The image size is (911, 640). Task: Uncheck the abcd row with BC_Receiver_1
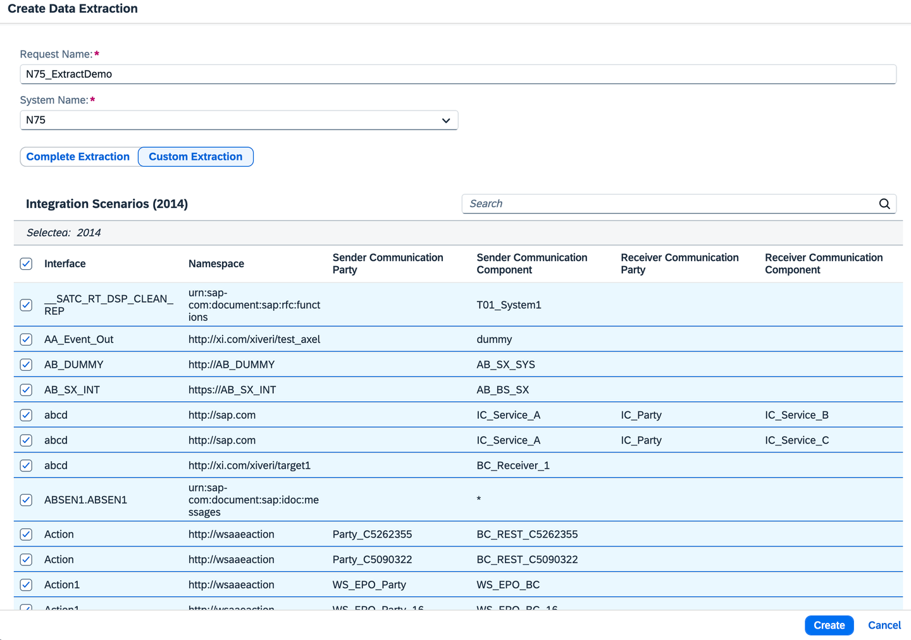tap(26, 466)
